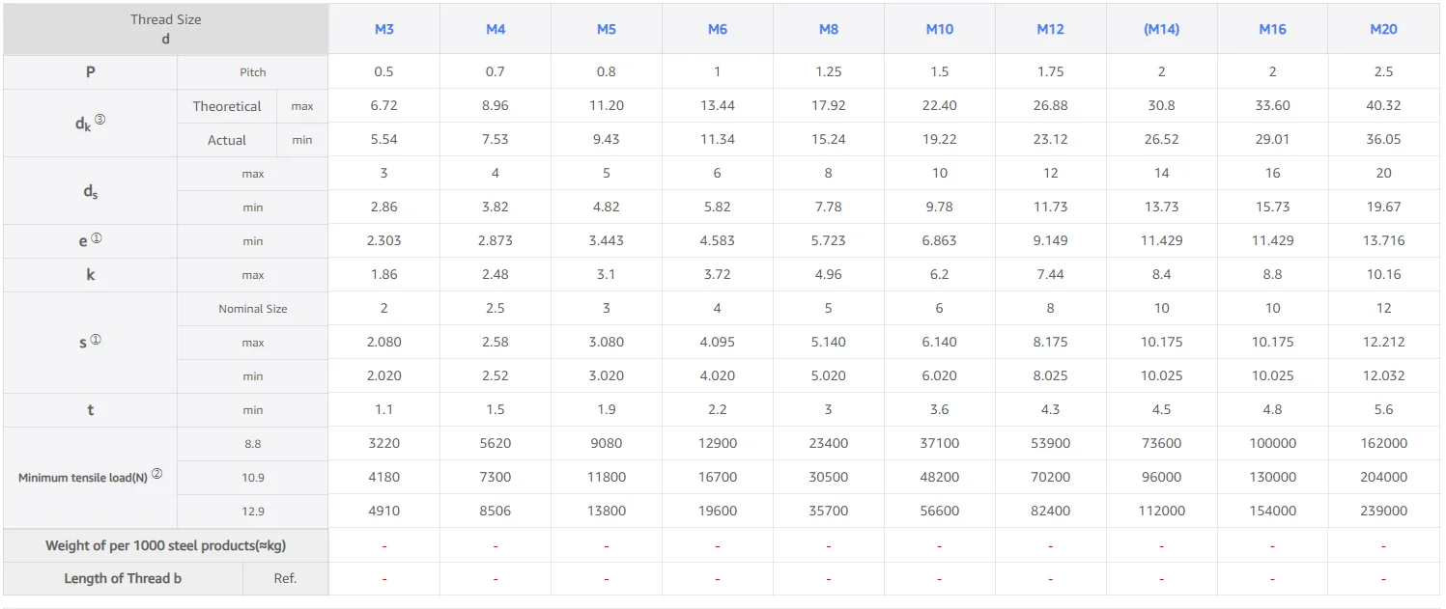Select tensile load value 53900
The height and width of the screenshot is (609, 1446).
tap(1051, 443)
